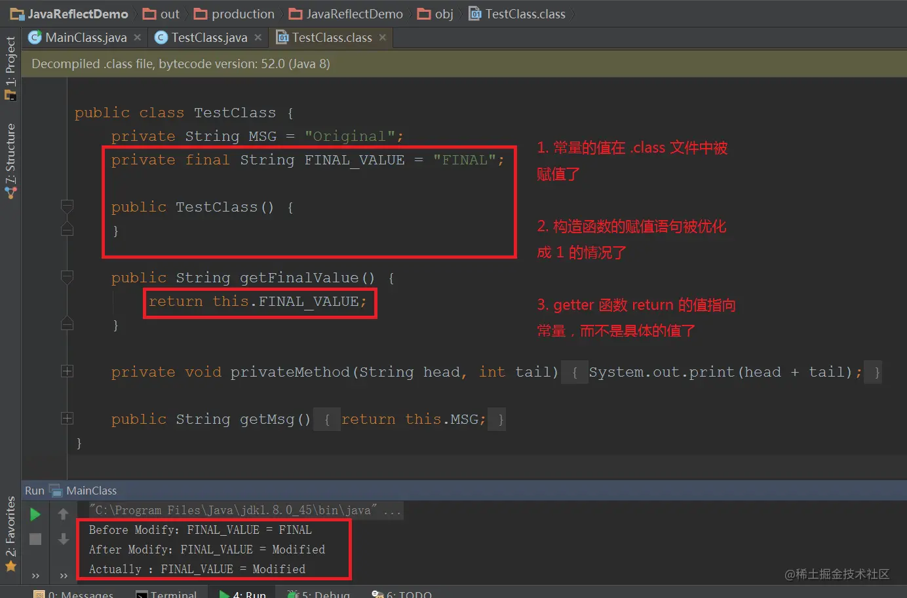Close the TestClass.class tab

383,37
